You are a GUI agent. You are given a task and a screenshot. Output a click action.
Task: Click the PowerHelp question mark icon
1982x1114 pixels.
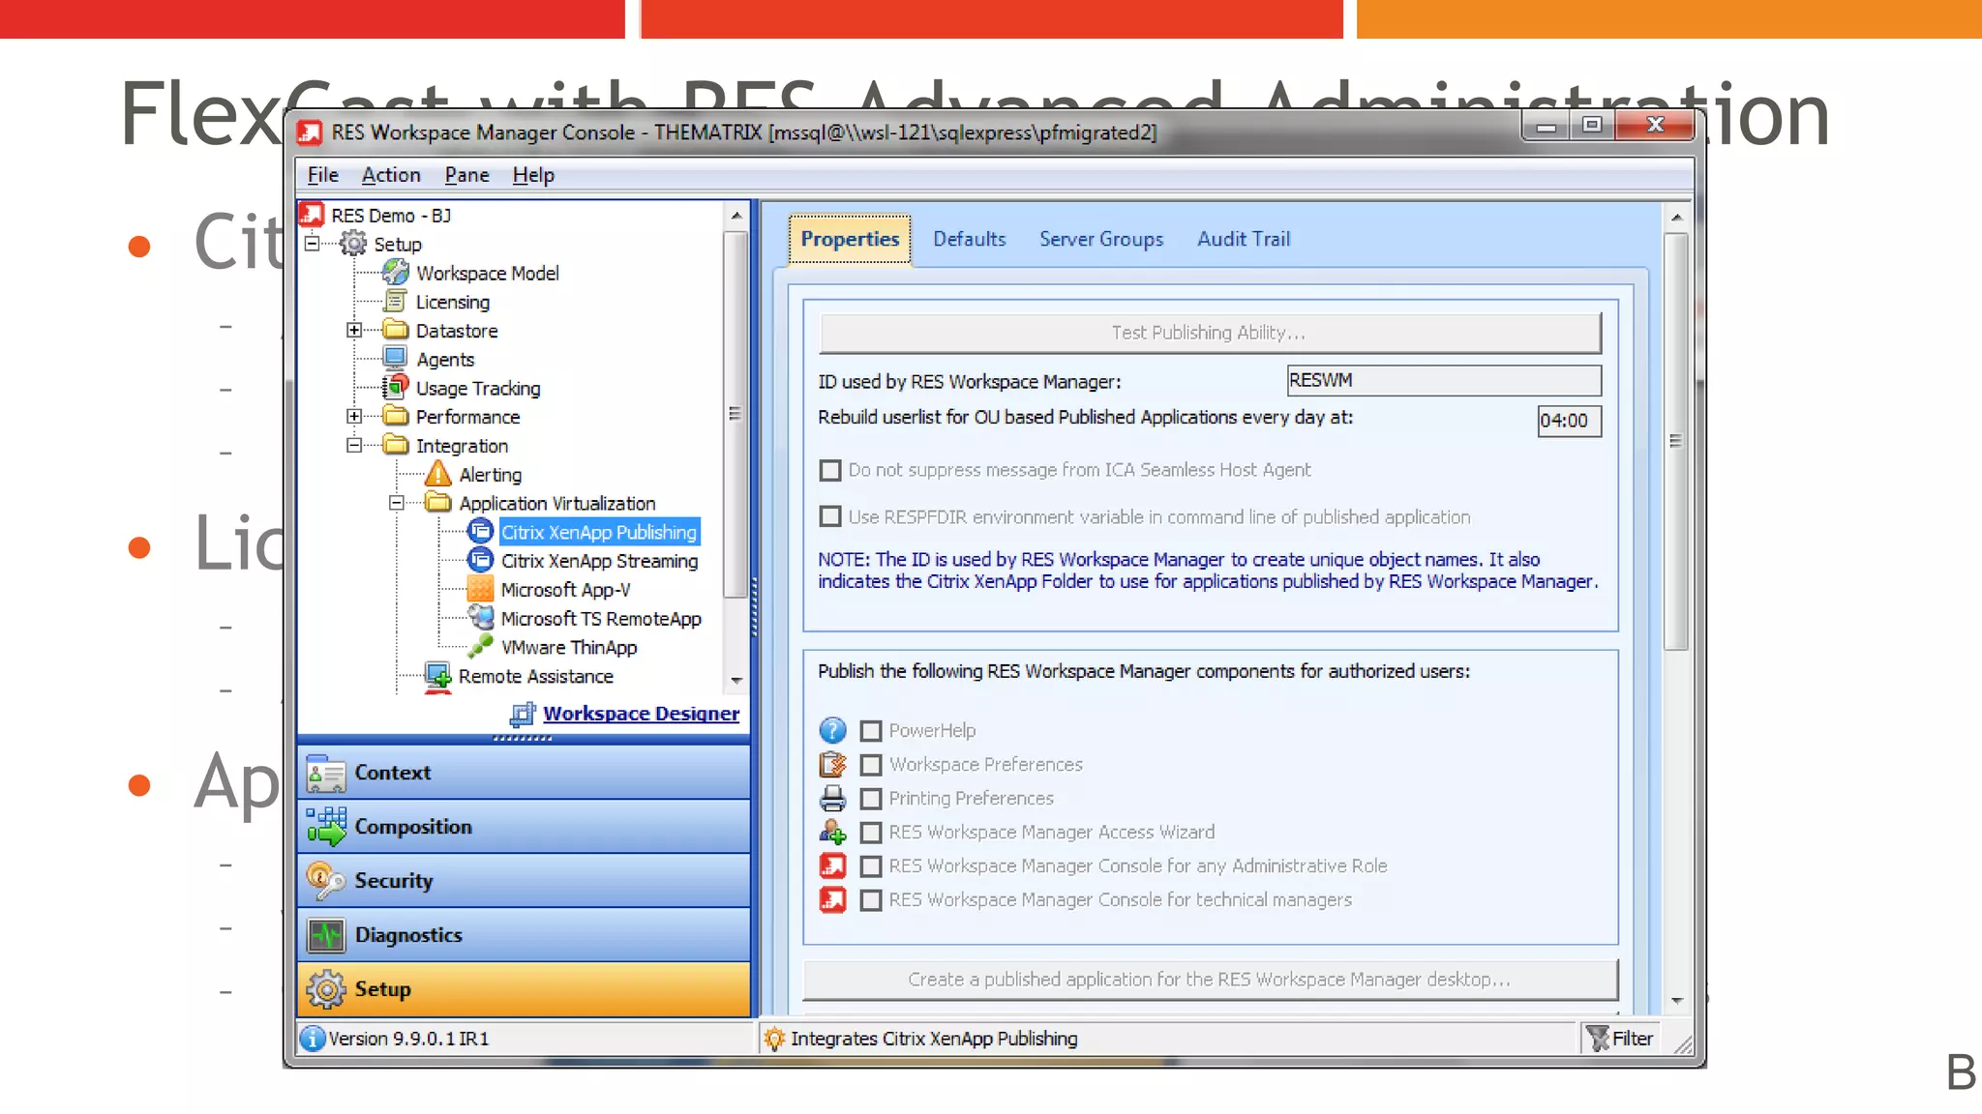point(832,730)
